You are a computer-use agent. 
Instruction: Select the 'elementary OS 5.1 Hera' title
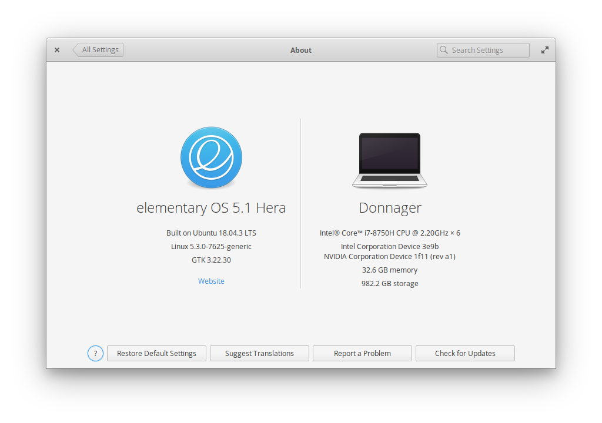click(x=211, y=207)
